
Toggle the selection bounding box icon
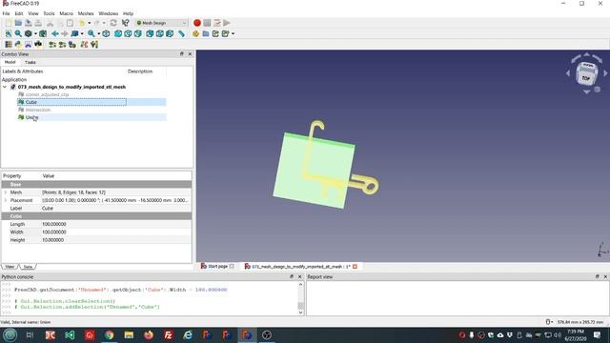[x=43, y=34]
